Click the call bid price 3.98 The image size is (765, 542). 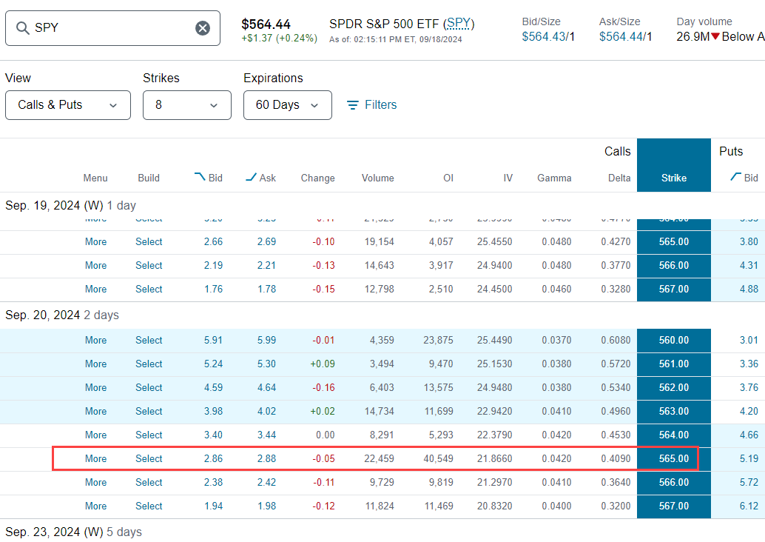(213, 411)
